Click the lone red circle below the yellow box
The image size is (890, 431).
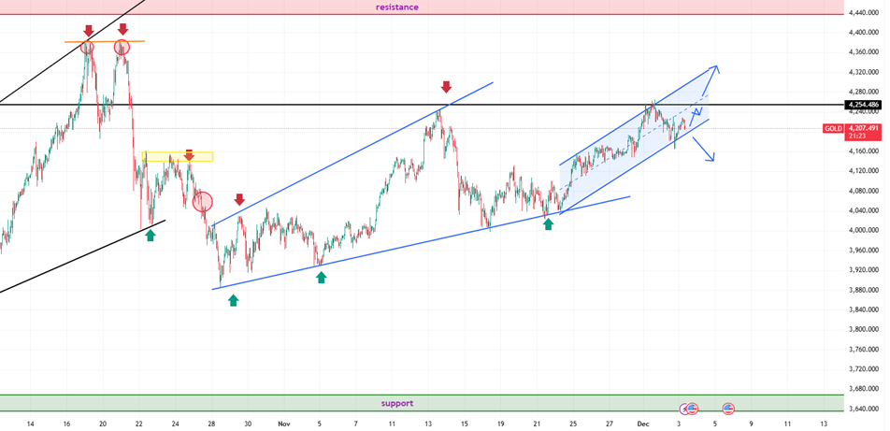[203, 201]
